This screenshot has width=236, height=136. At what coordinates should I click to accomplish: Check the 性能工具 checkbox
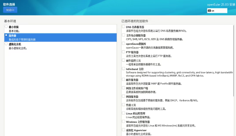(123, 105)
